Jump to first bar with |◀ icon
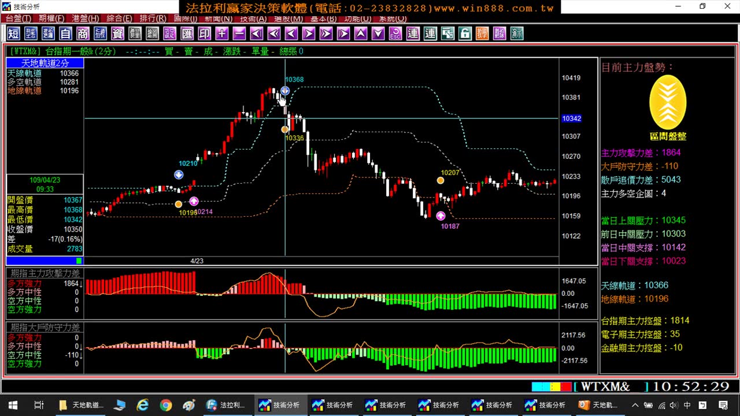This screenshot has width=740, height=416. [256, 34]
